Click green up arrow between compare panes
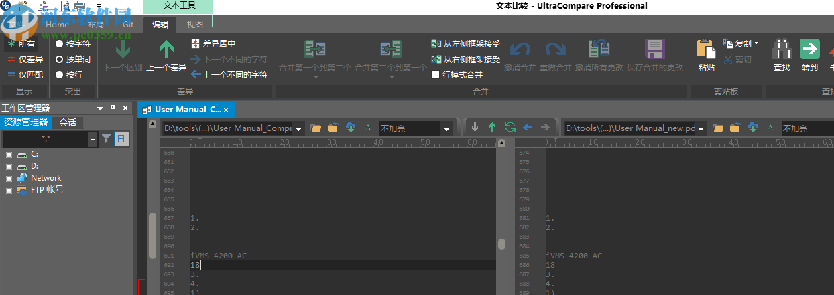 (x=493, y=128)
